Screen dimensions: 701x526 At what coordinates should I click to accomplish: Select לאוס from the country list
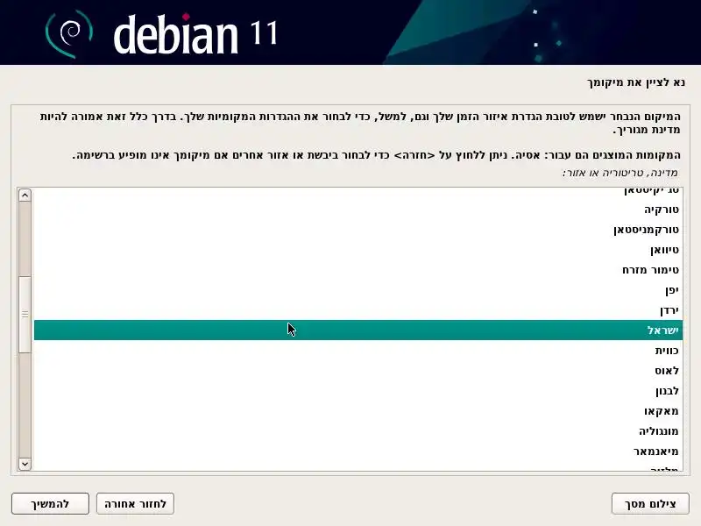[x=358, y=370]
